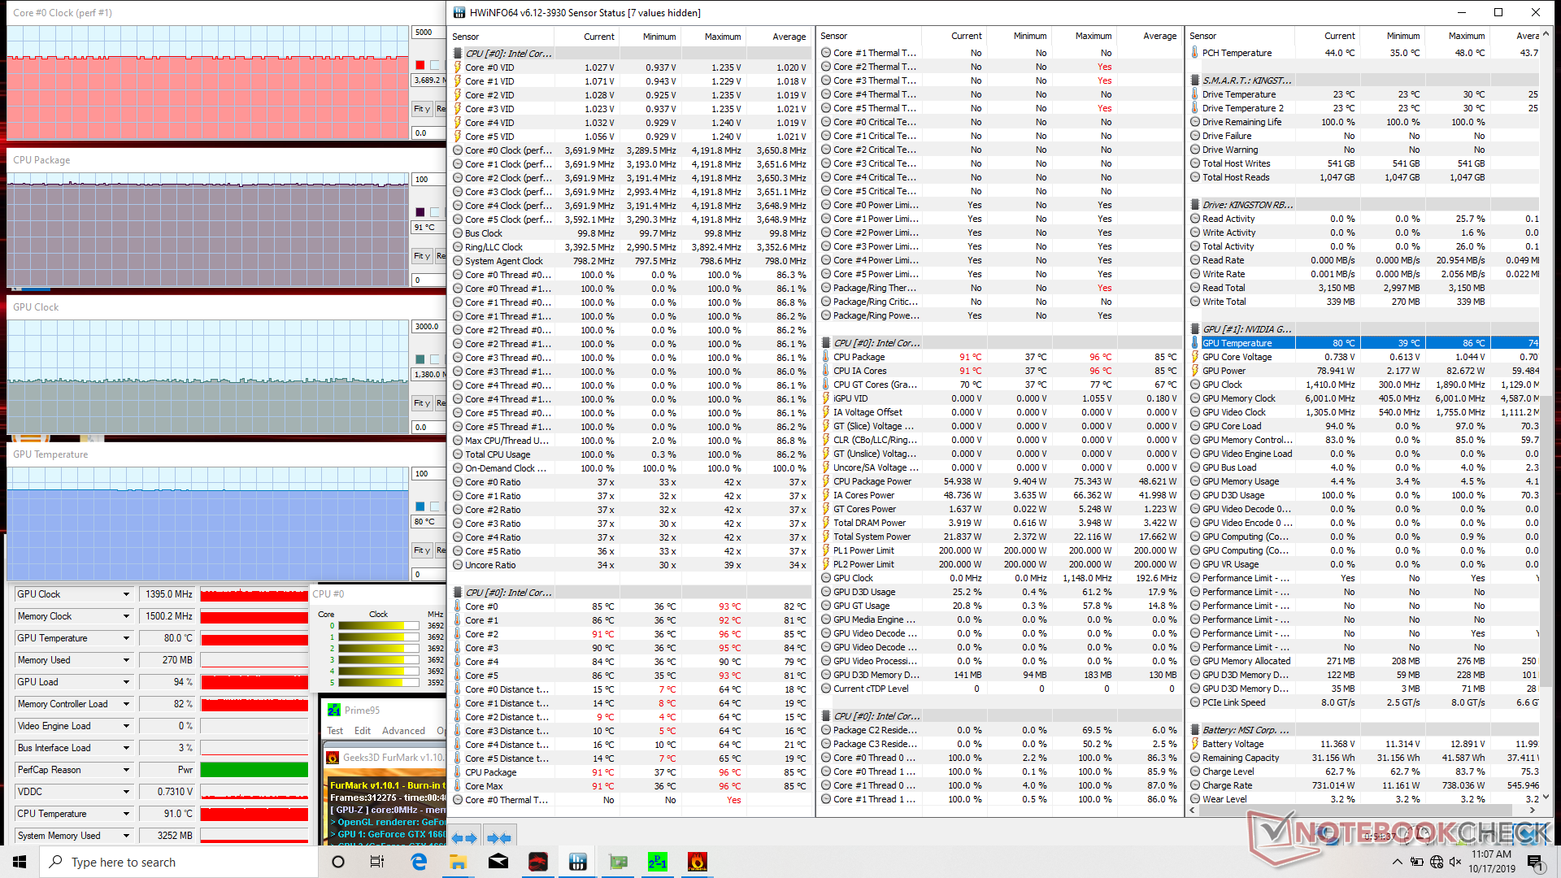This screenshot has height=878, width=1561.
Task: Open the Test menu in Prime95
Action: 335,731
